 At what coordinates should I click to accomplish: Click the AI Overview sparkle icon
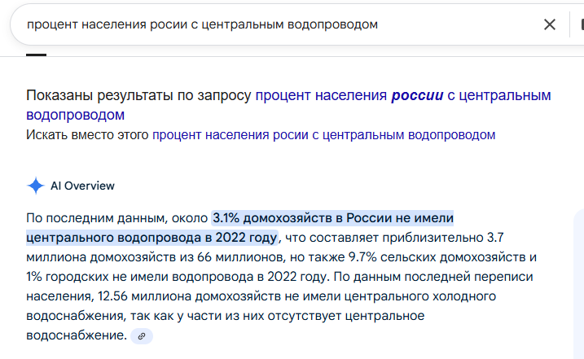pyautogui.click(x=36, y=186)
